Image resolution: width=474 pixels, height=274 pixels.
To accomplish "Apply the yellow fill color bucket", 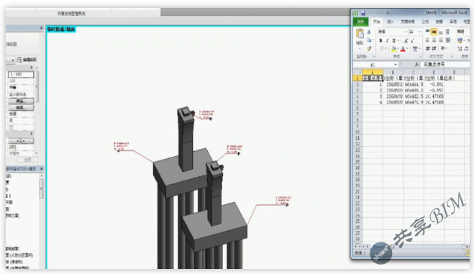I will click(393, 49).
